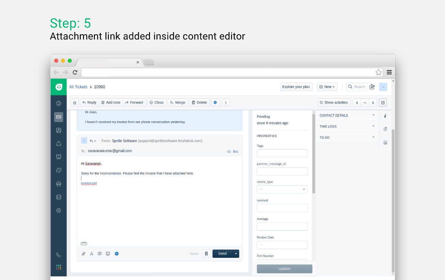Screen dimensions: 445x280
Task: Click the Tags input field
Action: pyautogui.click(x=282, y=153)
